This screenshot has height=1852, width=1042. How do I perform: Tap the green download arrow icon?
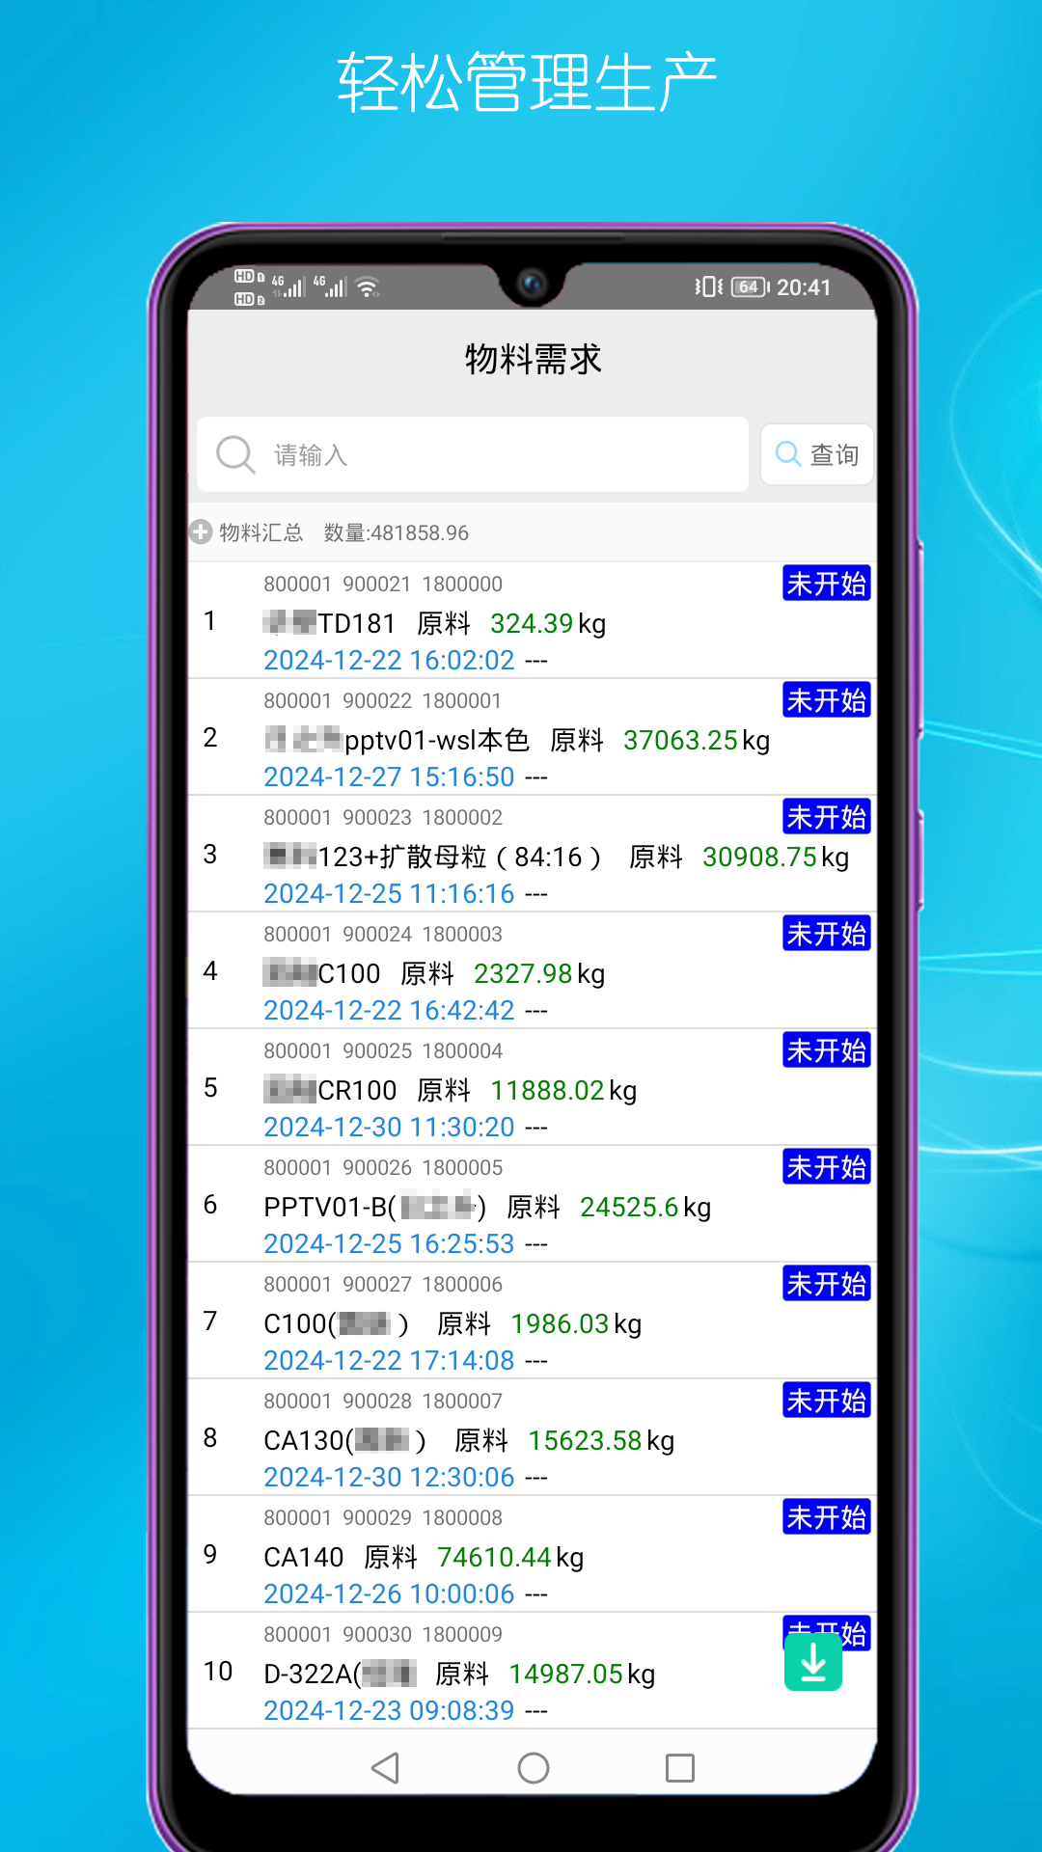coord(812,1664)
